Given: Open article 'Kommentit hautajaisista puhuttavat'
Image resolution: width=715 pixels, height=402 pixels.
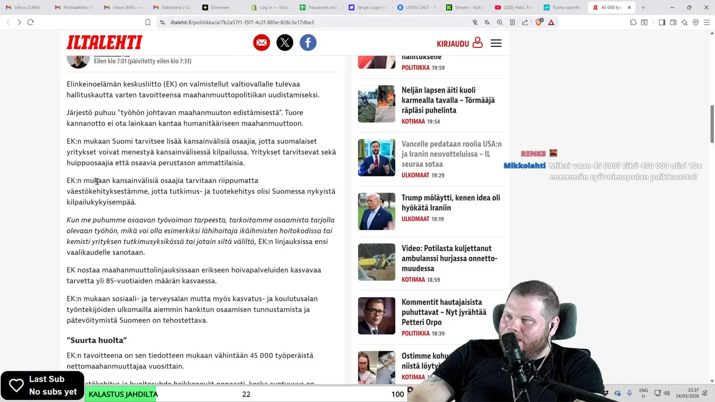Looking at the screenshot, I should (444, 312).
